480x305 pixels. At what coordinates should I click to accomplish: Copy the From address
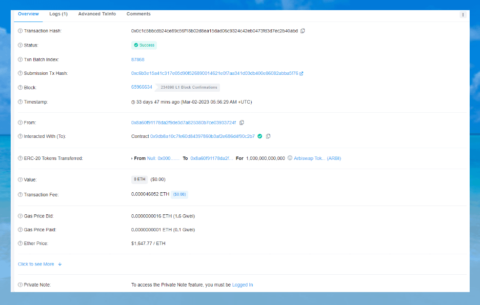pos(242,123)
